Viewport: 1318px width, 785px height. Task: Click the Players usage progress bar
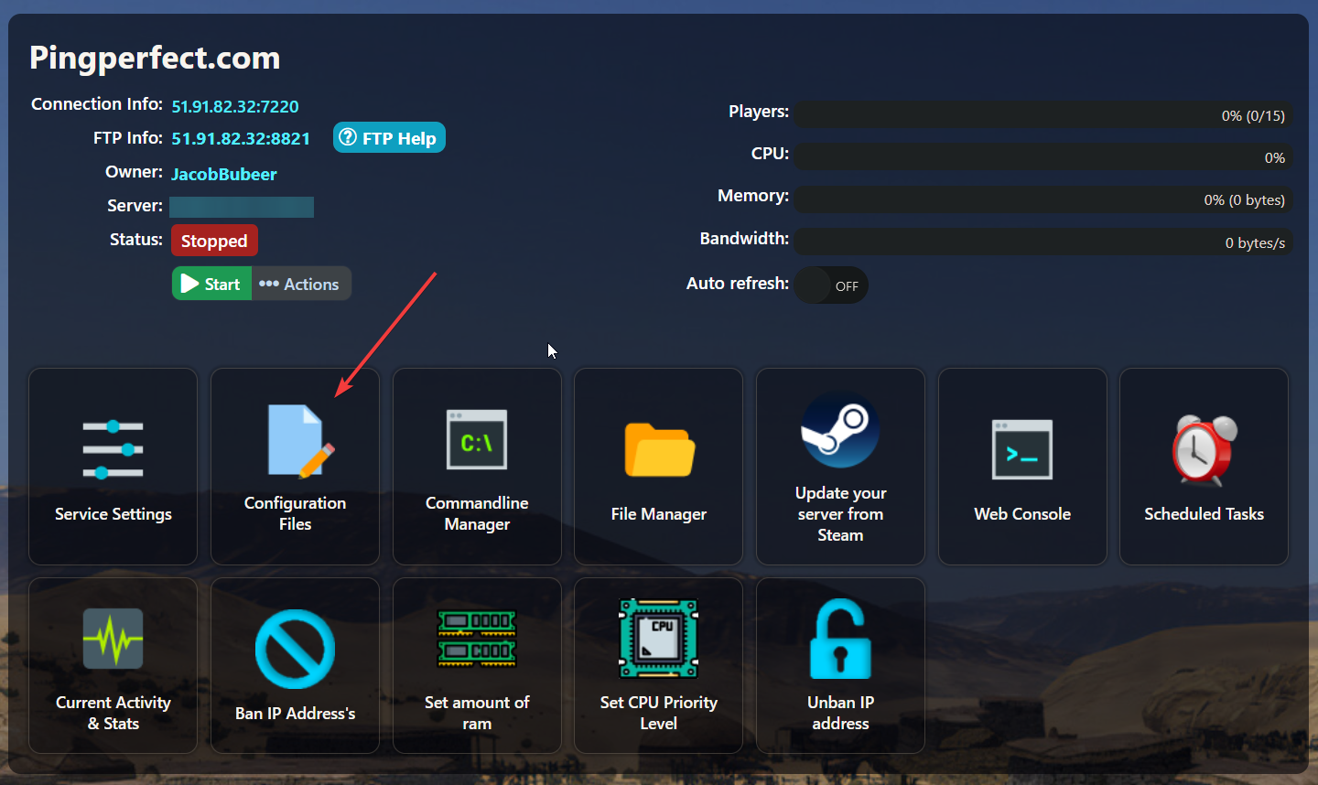point(1043,115)
